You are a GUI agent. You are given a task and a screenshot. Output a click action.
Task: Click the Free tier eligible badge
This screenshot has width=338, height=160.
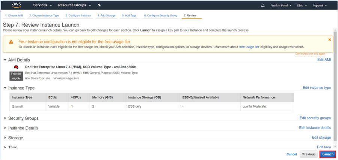[16, 76]
